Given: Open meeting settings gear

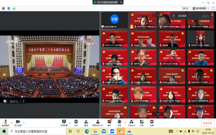Looking at the screenshot, I should click(x=152, y=122).
